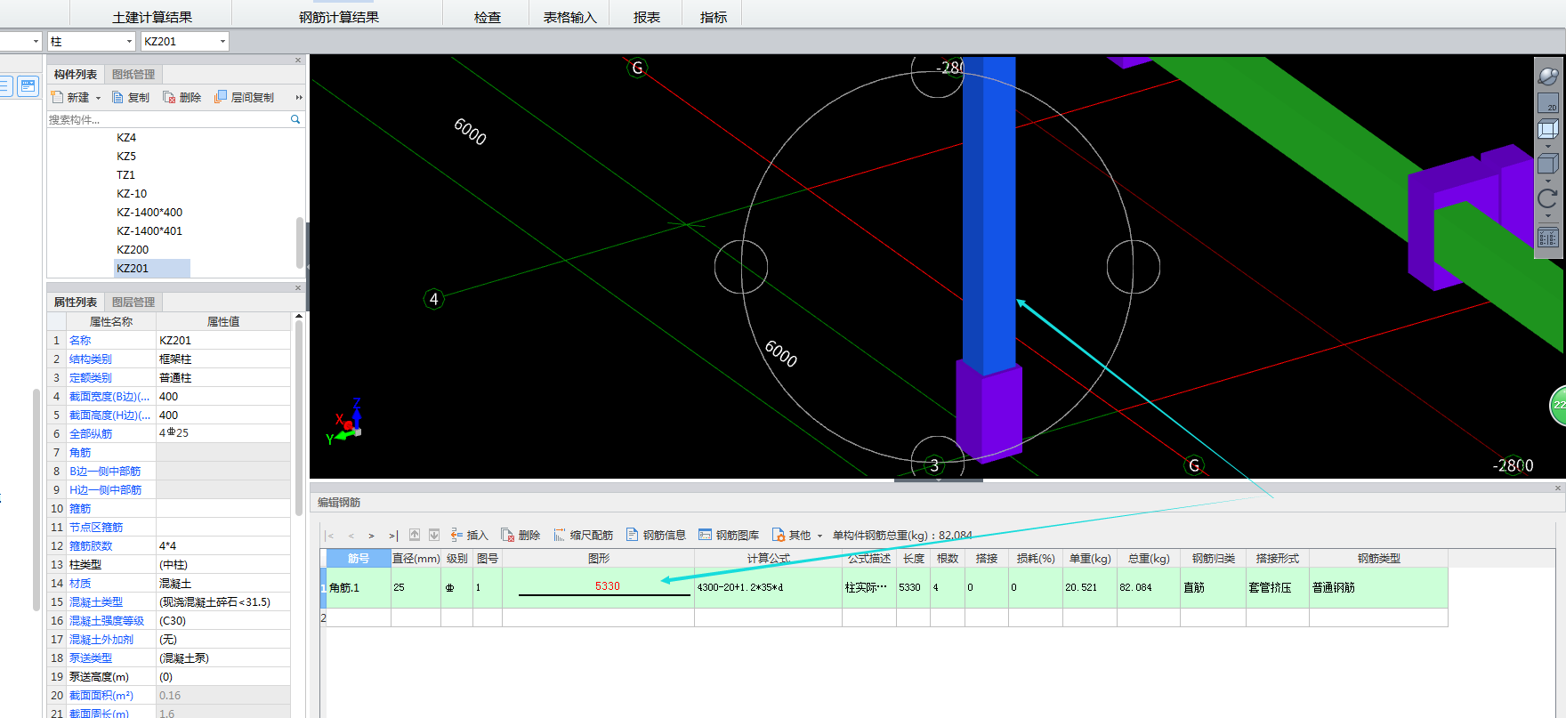Go to next rebar record

pos(371,536)
